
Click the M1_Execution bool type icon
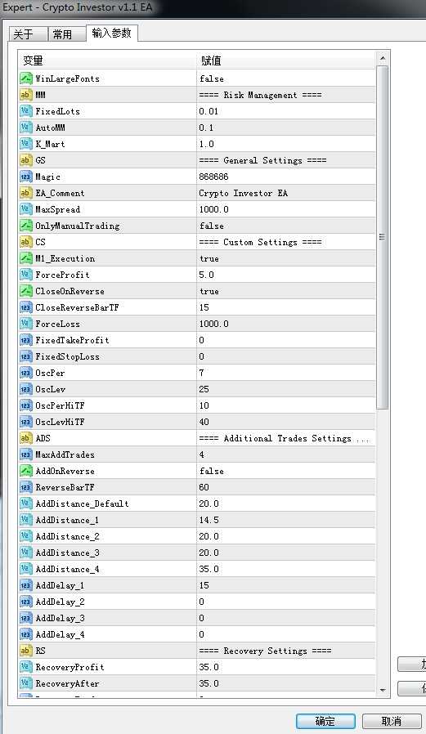25,258
